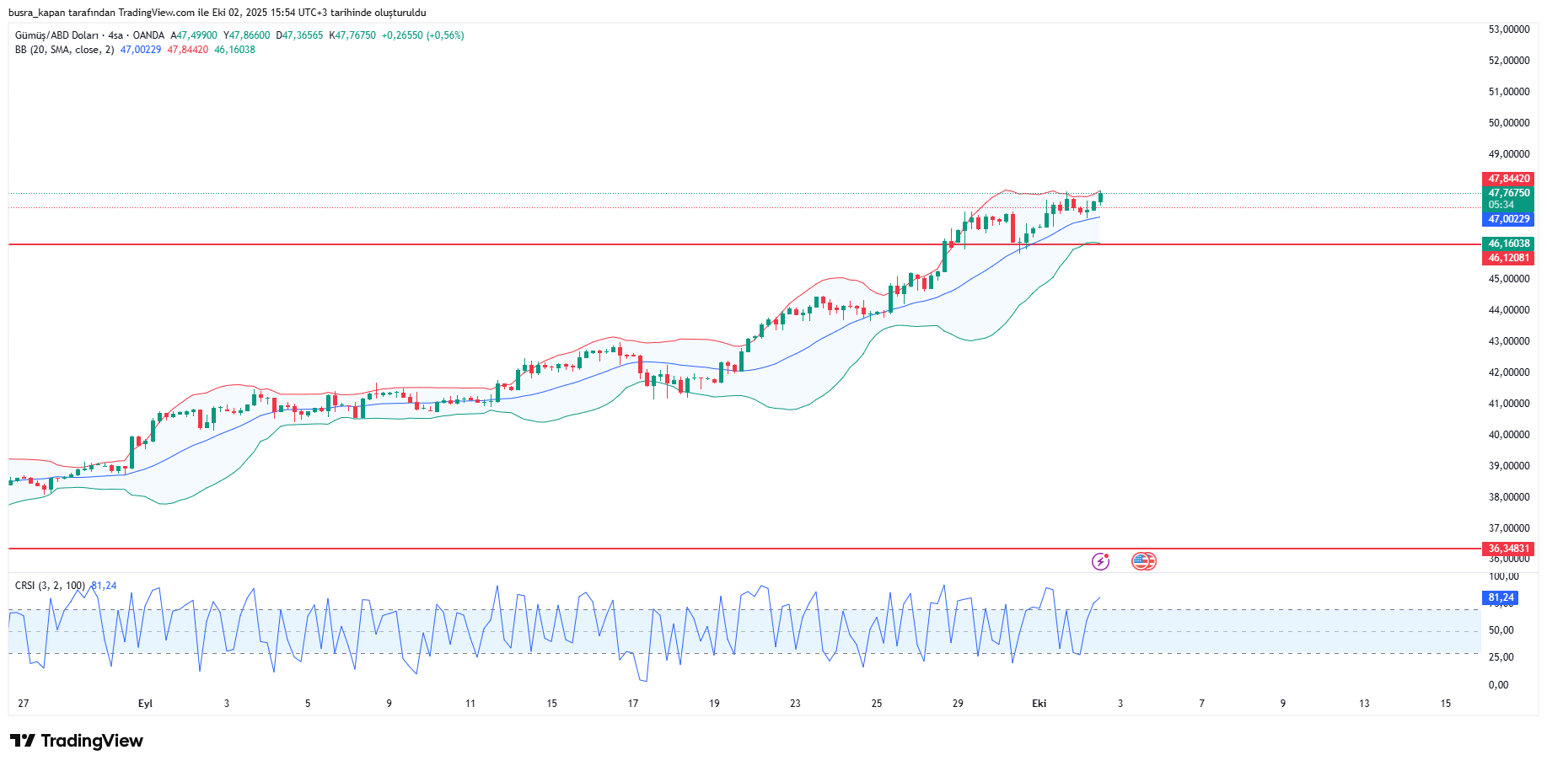Click the red 46,12081 horizontal line tag
The width and height of the screenshot is (1547, 766).
tap(1508, 258)
